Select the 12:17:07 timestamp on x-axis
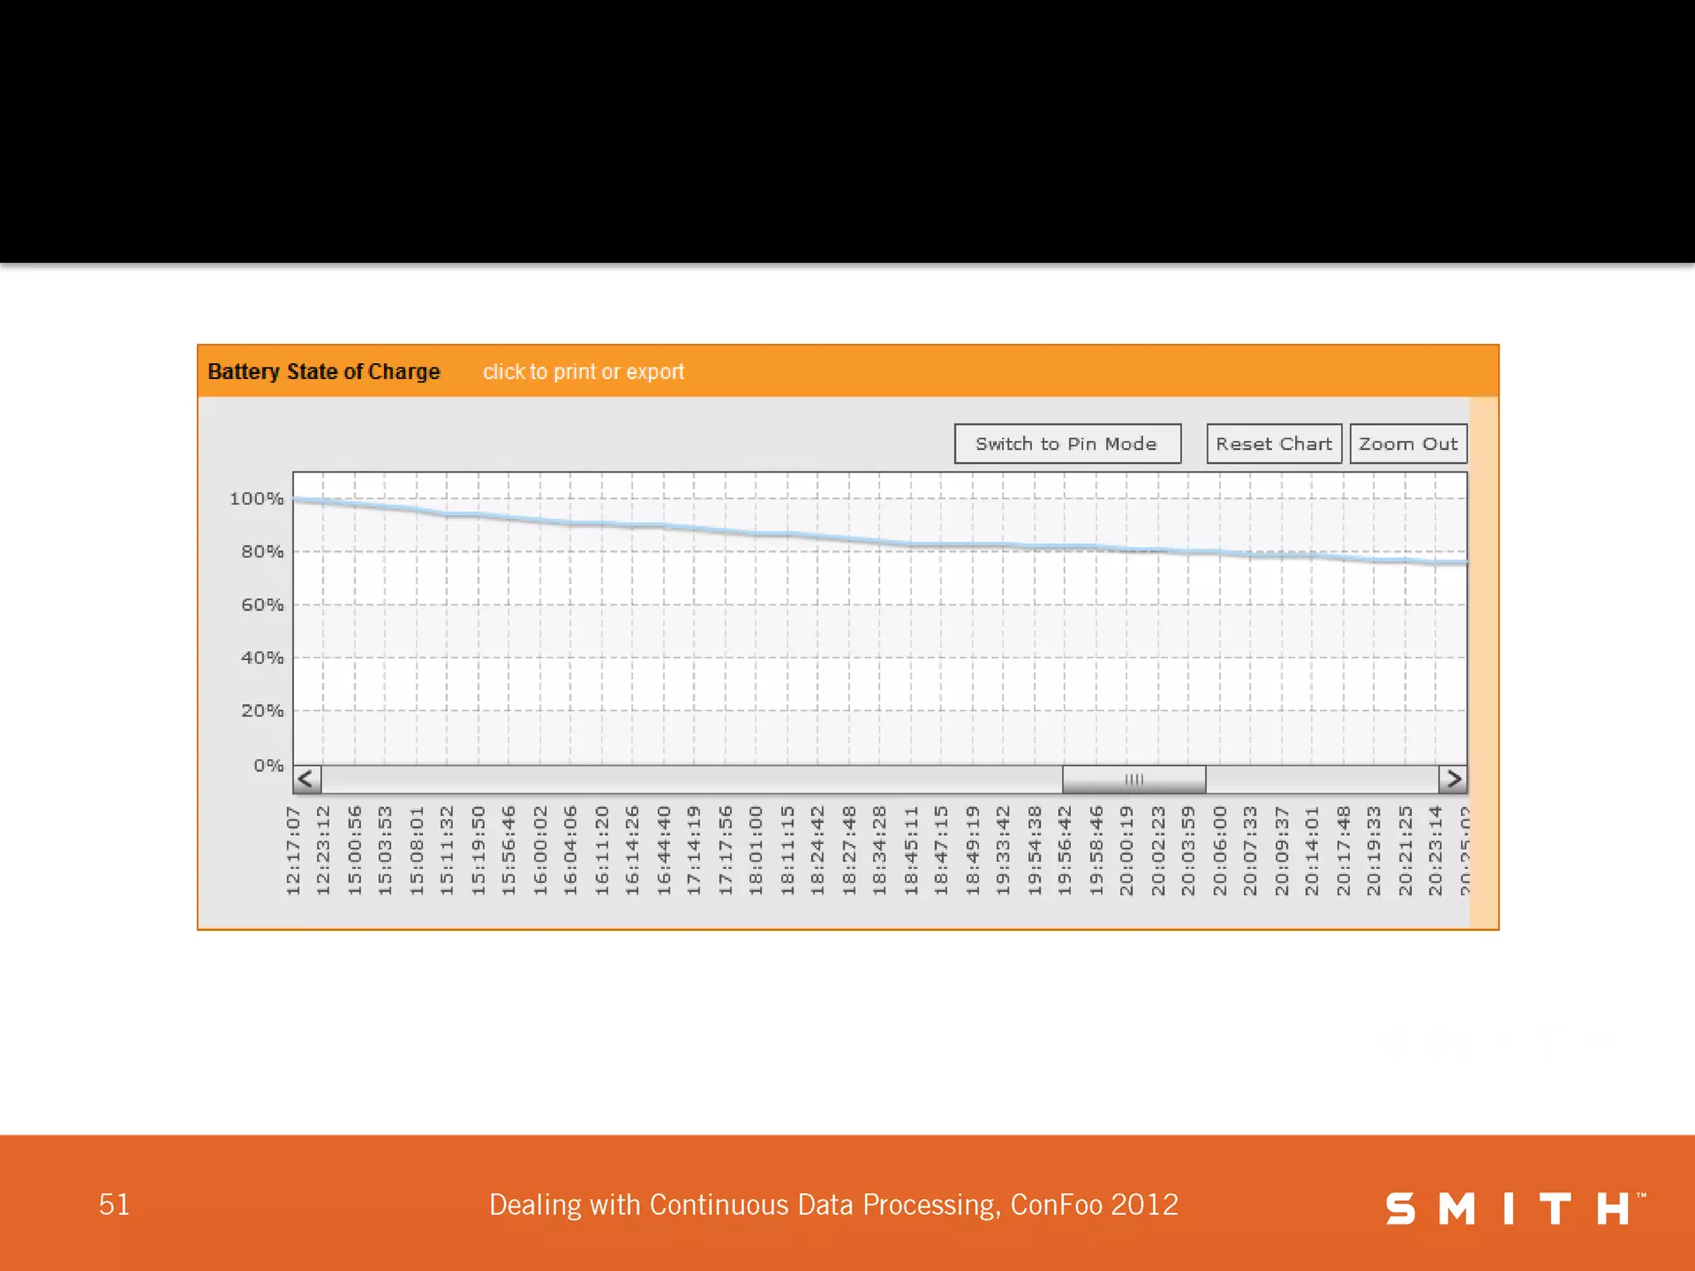Viewport: 1695px width, 1271px height. tap(293, 851)
